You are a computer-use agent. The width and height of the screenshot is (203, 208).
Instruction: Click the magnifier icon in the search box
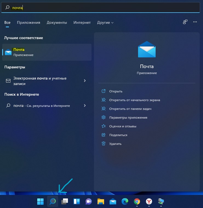click(7, 7)
